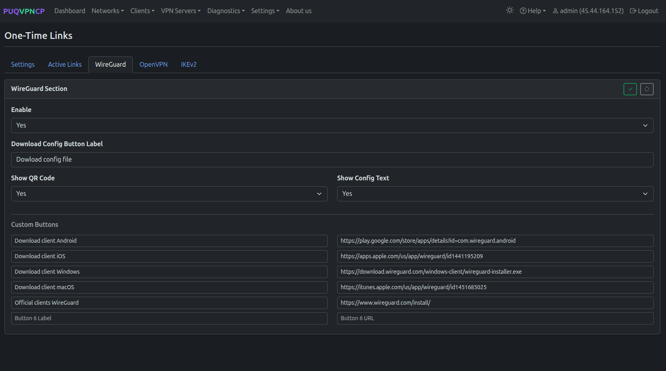
Task: Click the 'Show Config Text' label
Action: tap(363, 178)
